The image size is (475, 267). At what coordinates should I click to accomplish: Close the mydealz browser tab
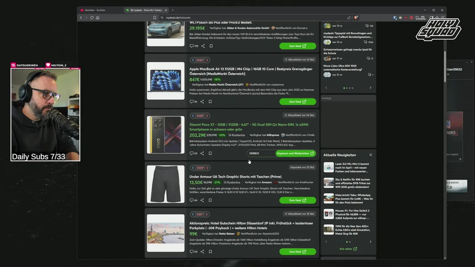(166, 10)
